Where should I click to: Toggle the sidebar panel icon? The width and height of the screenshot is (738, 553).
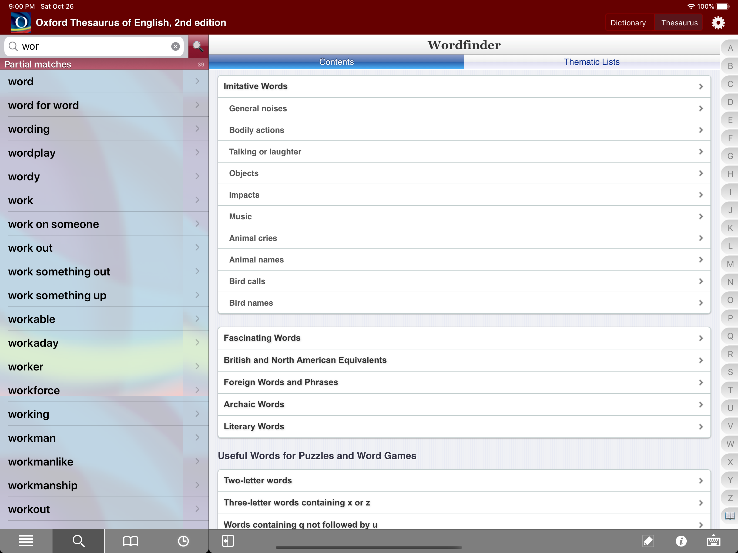click(x=228, y=541)
